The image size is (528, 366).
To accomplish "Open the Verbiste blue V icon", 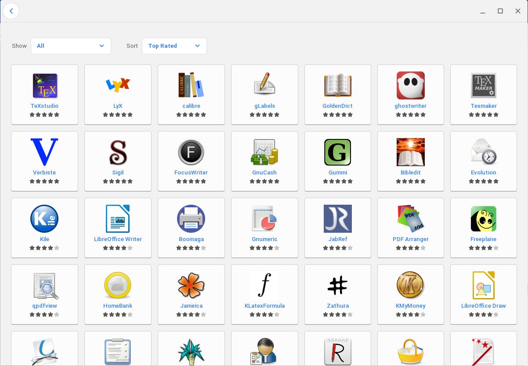I will (44, 152).
